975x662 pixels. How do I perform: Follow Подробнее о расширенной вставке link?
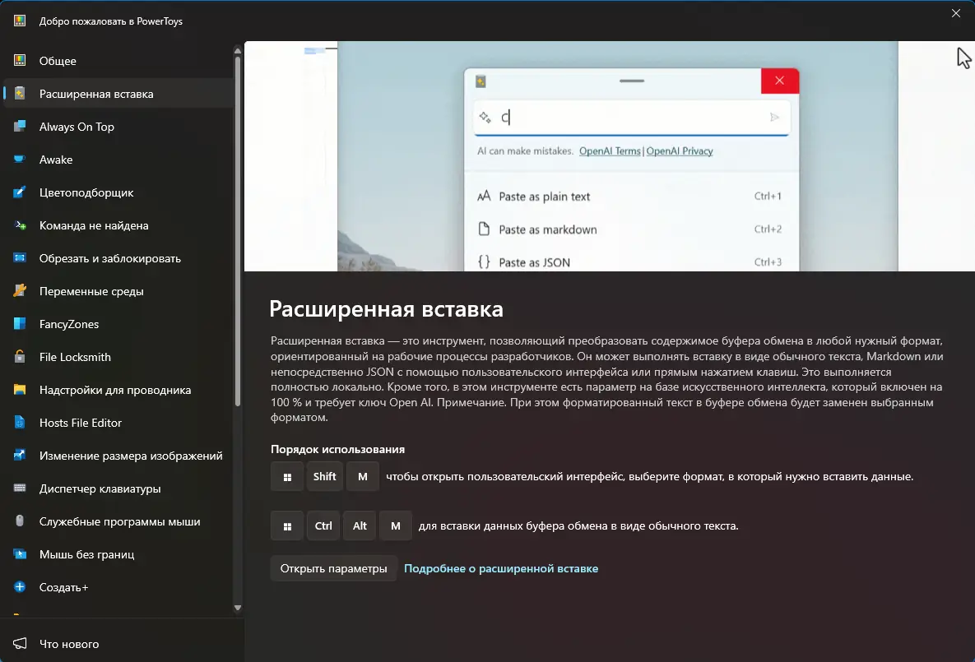pos(501,568)
